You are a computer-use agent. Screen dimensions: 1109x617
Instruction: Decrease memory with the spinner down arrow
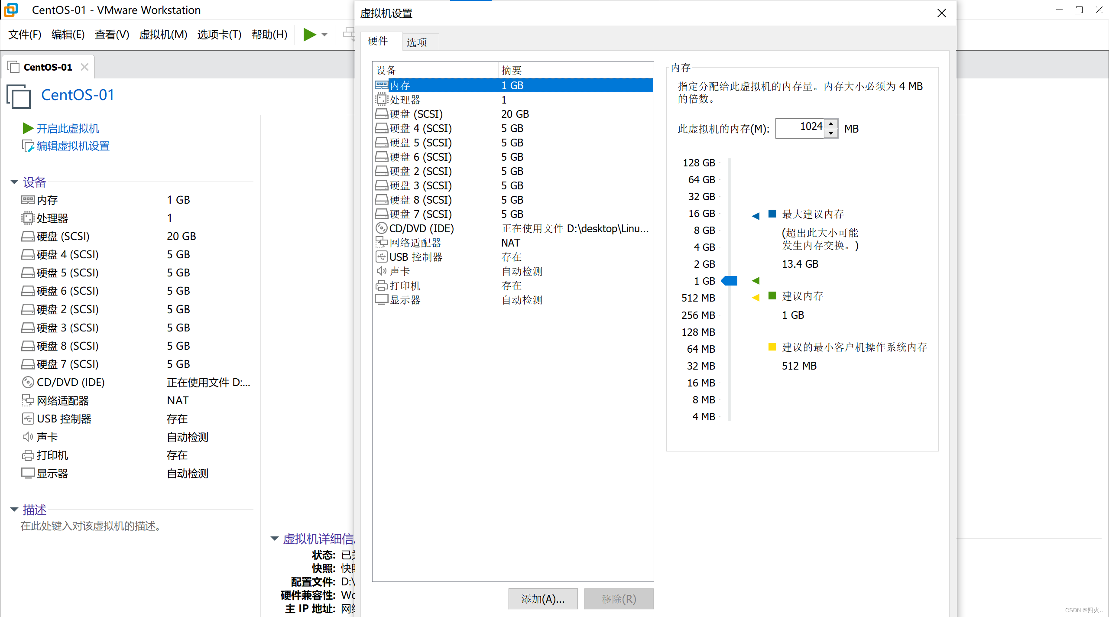[x=830, y=133]
